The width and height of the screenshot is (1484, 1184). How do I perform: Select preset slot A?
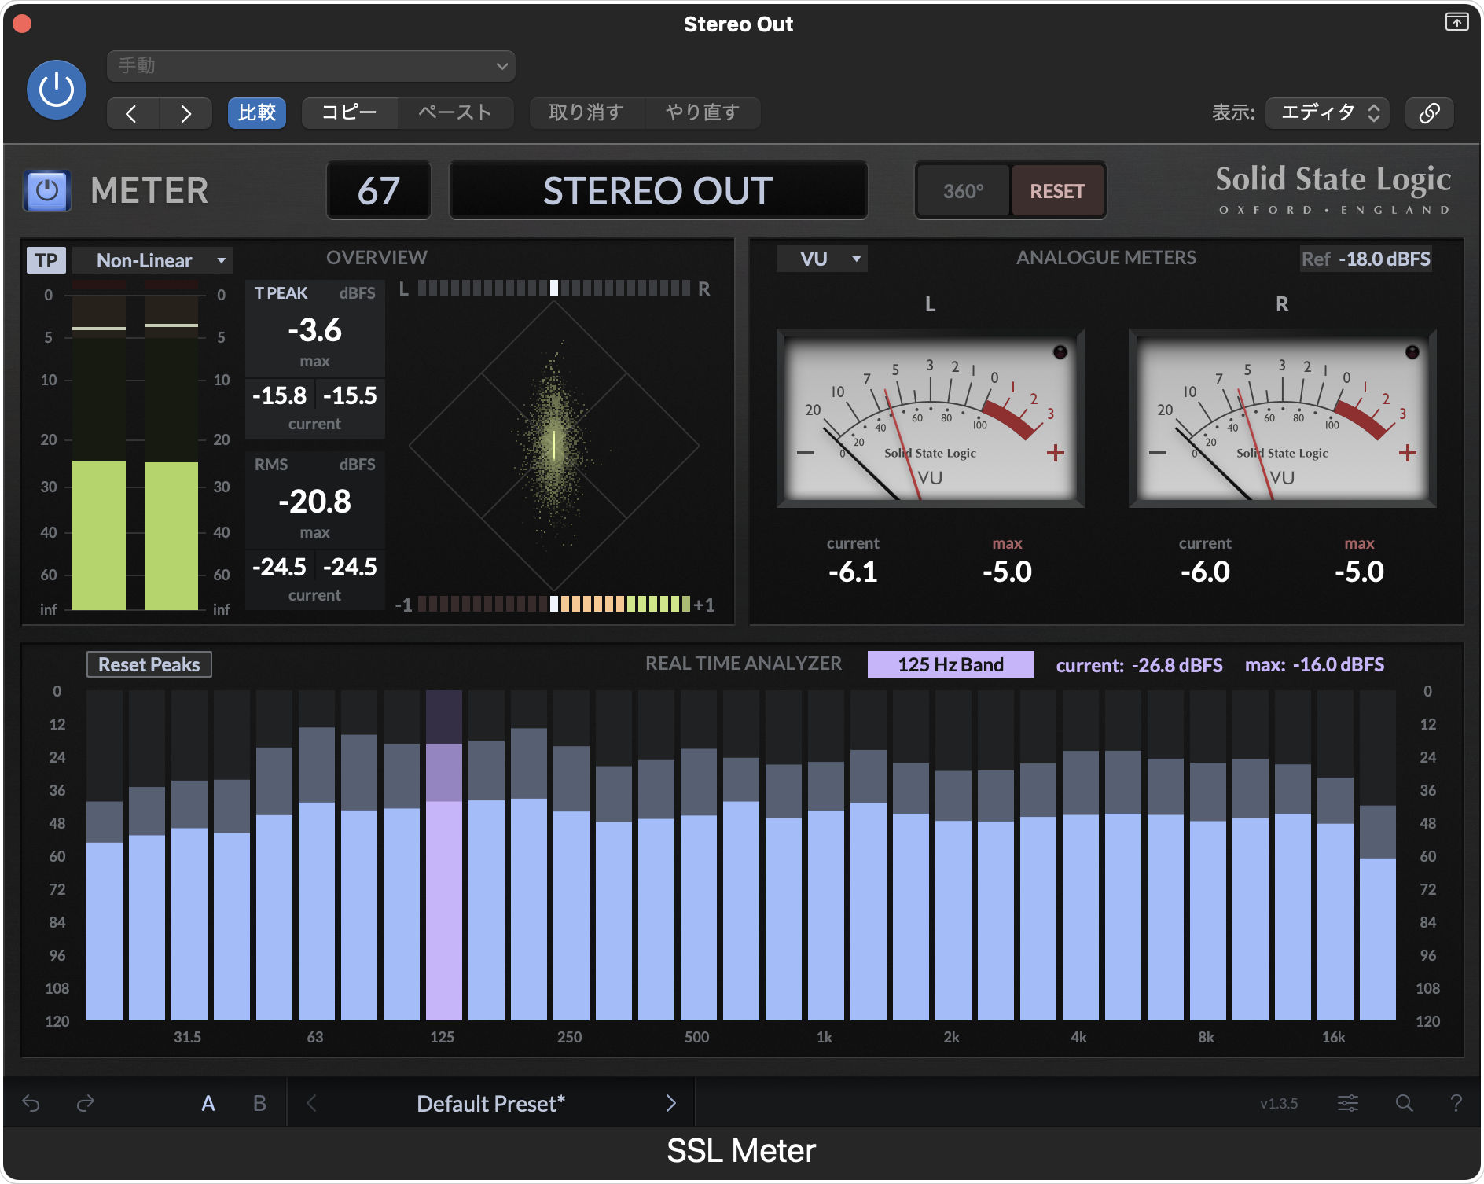(x=208, y=1103)
